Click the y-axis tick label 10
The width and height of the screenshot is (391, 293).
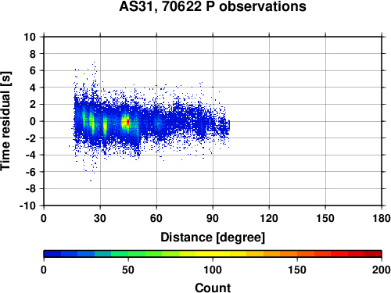(x=30, y=37)
